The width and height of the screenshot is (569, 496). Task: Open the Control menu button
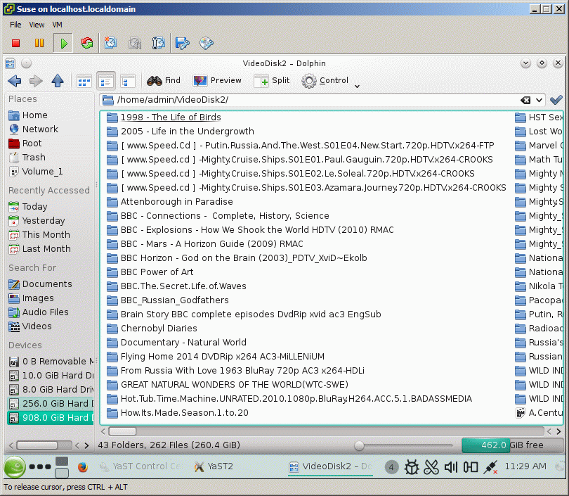point(325,80)
